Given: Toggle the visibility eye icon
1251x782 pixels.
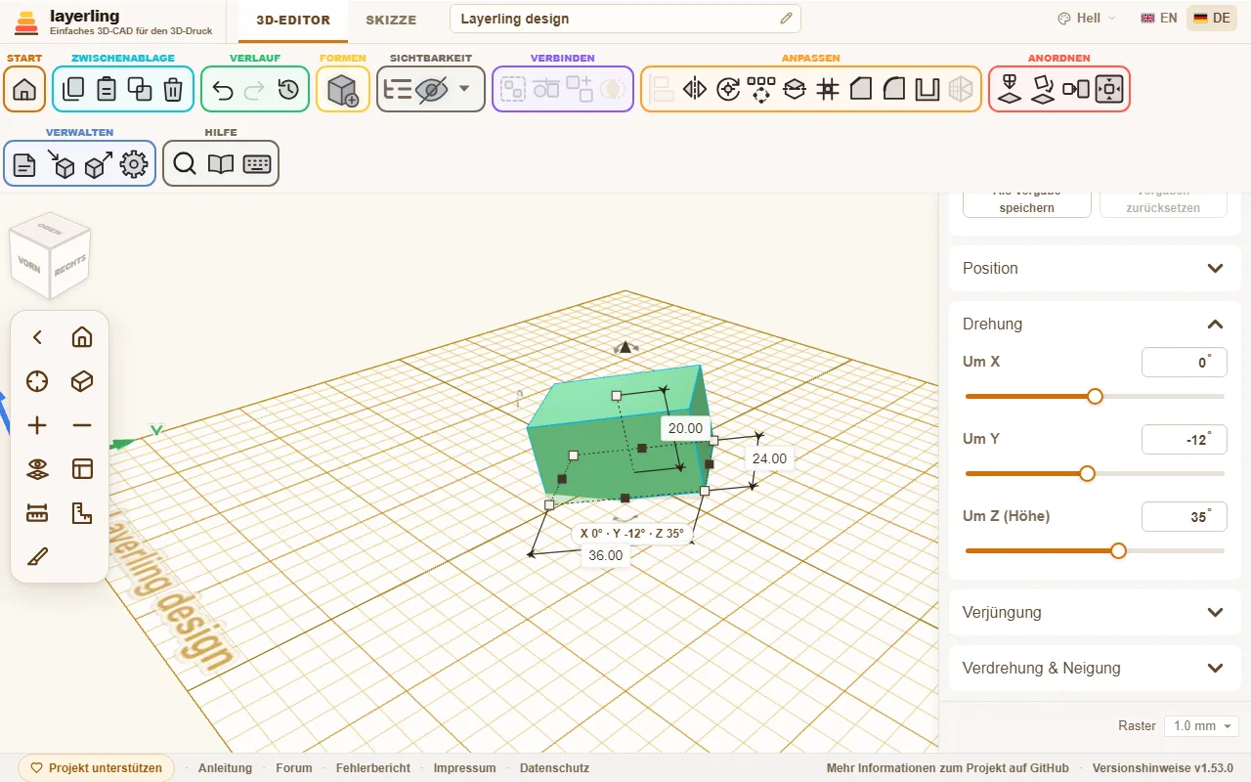Looking at the screenshot, I should (x=430, y=90).
